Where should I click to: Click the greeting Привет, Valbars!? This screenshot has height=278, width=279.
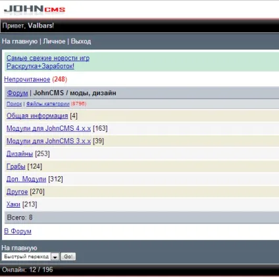pyautogui.click(x=28, y=26)
